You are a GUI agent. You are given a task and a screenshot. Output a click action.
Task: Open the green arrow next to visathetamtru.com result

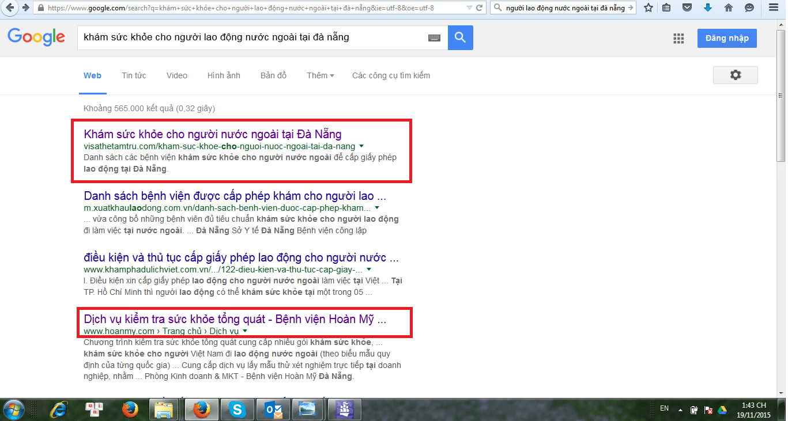pyautogui.click(x=361, y=146)
